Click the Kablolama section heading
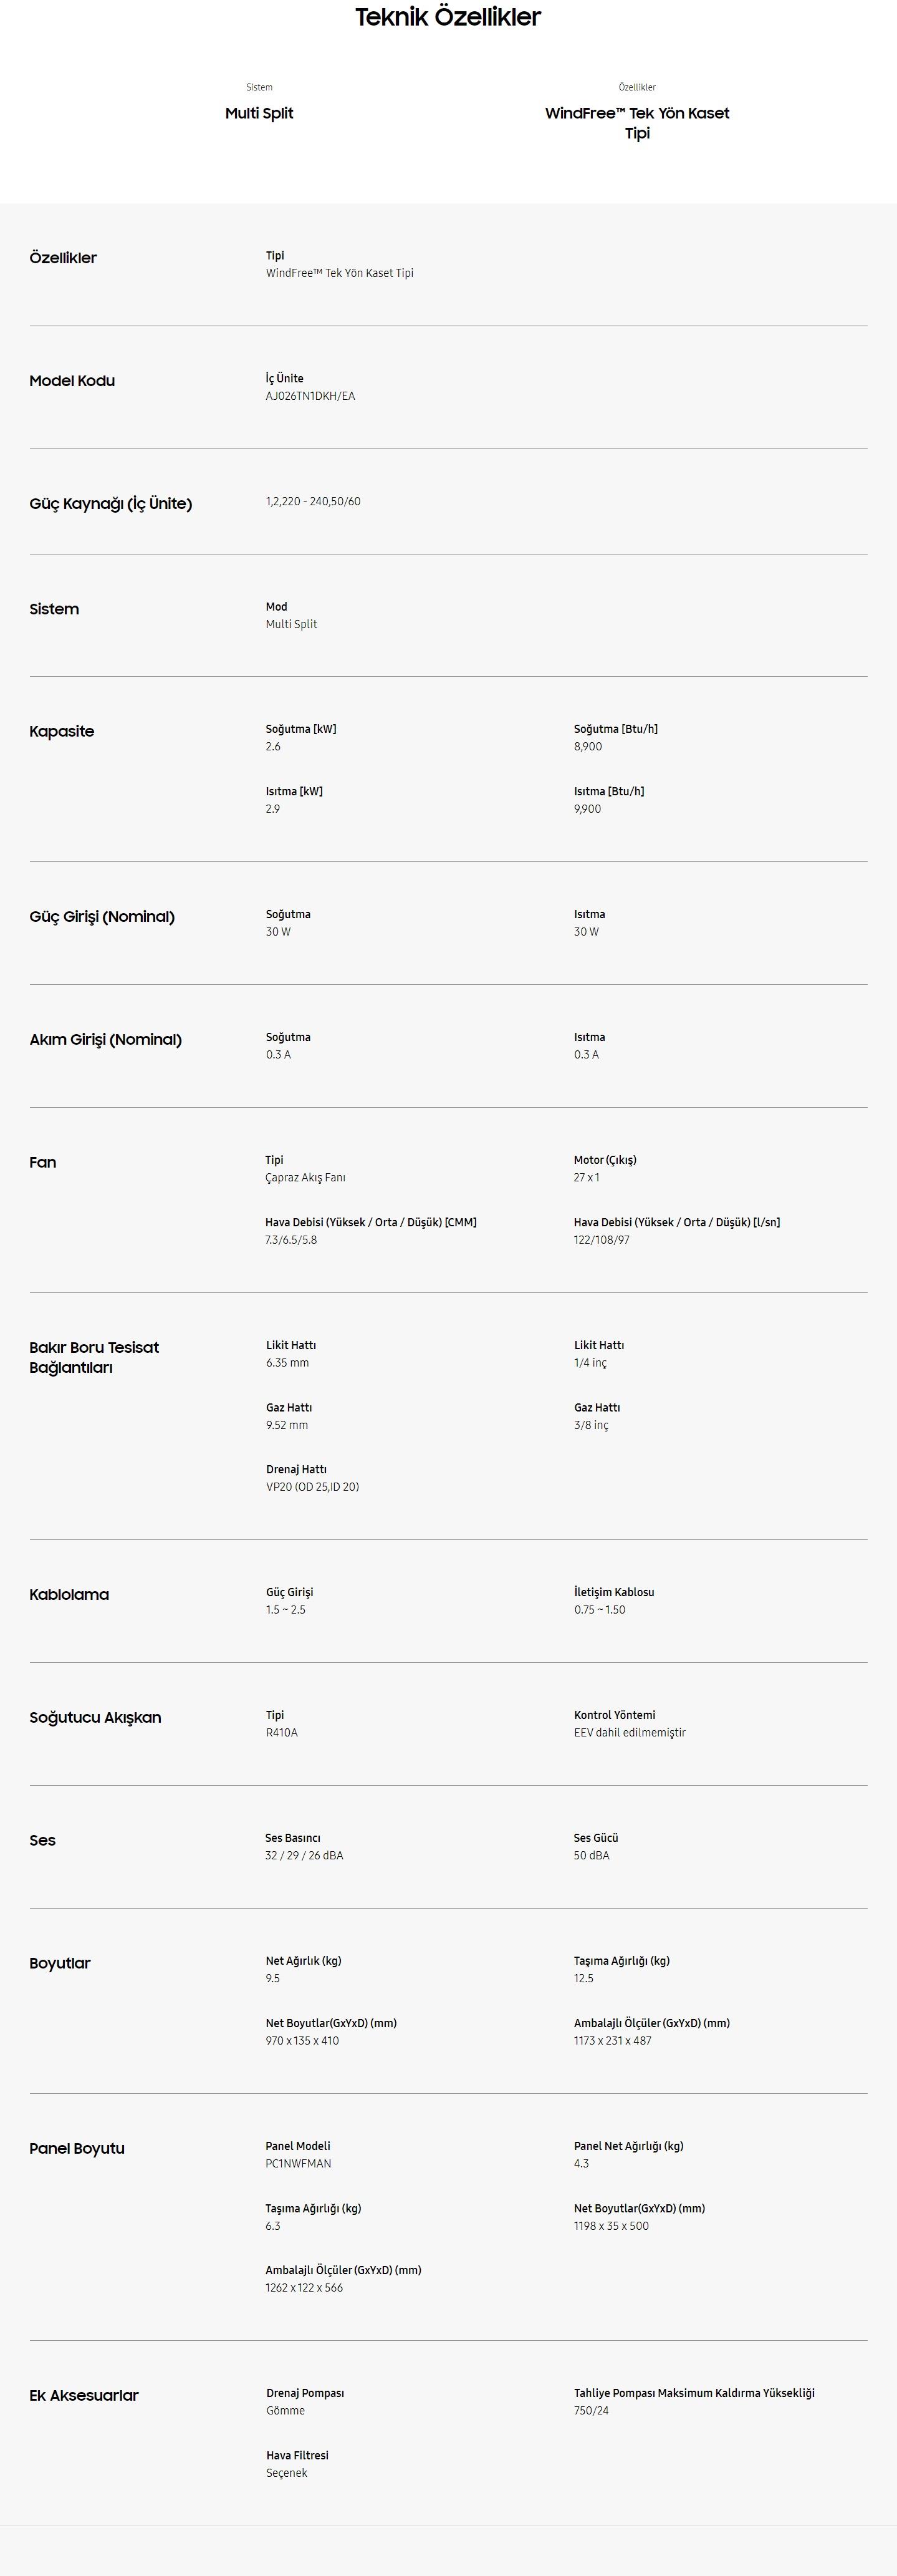897x2576 pixels. point(69,1595)
